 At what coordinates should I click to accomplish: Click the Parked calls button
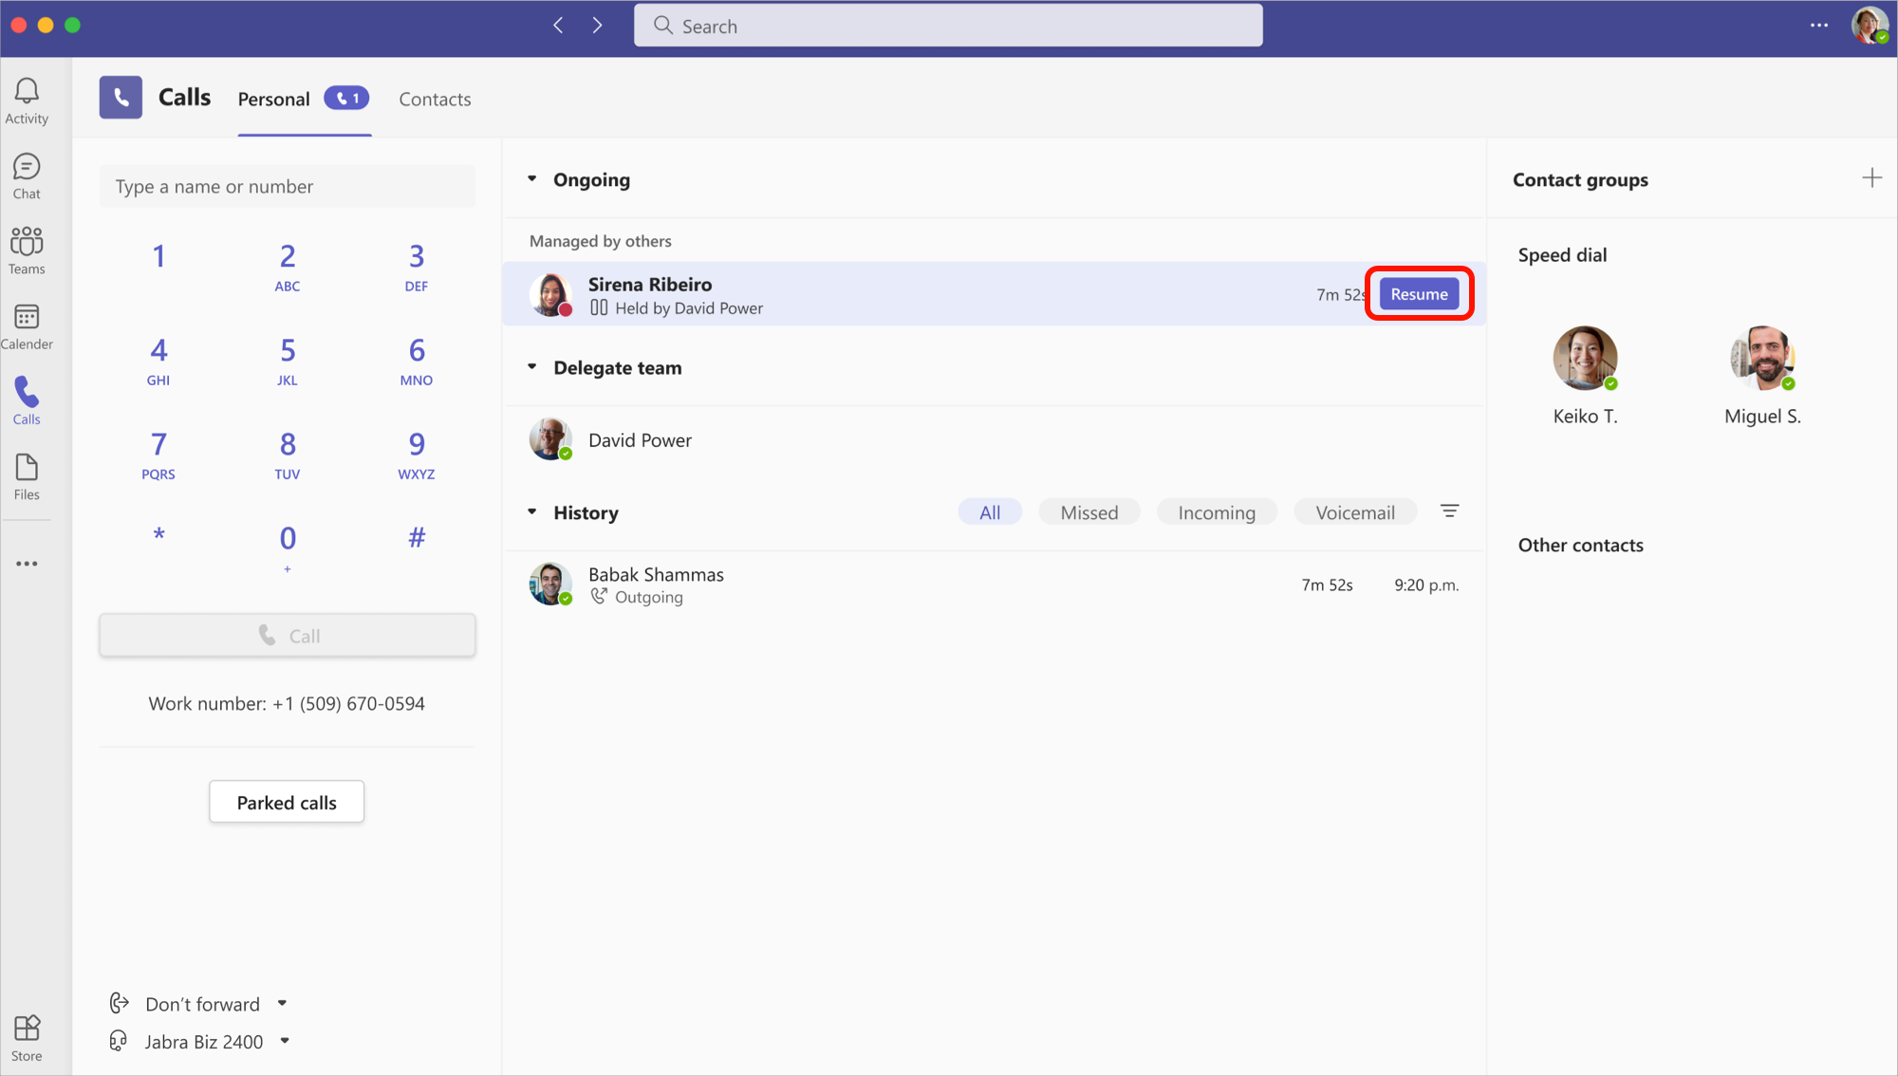tap(286, 801)
